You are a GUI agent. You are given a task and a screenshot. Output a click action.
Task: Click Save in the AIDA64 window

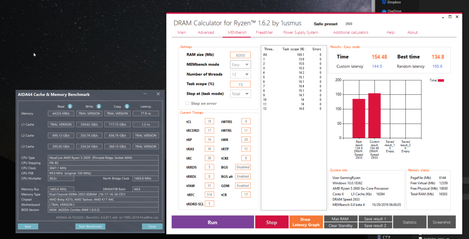pyautogui.click(x=28, y=226)
